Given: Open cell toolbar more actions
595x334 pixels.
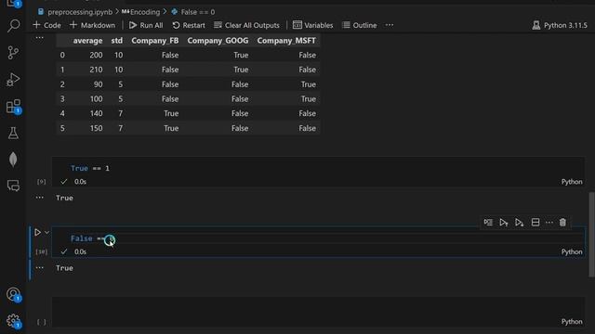Looking at the screenshot, I should pyautogui.click(x=549, y=223).
